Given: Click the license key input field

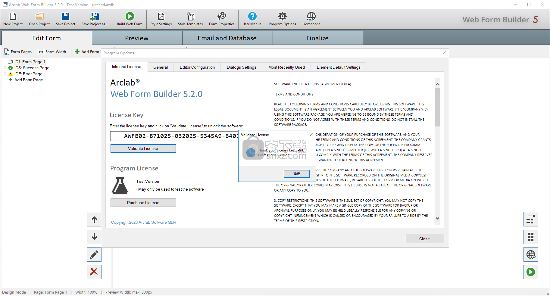Looking at the screenshot, I should [175, 136].
